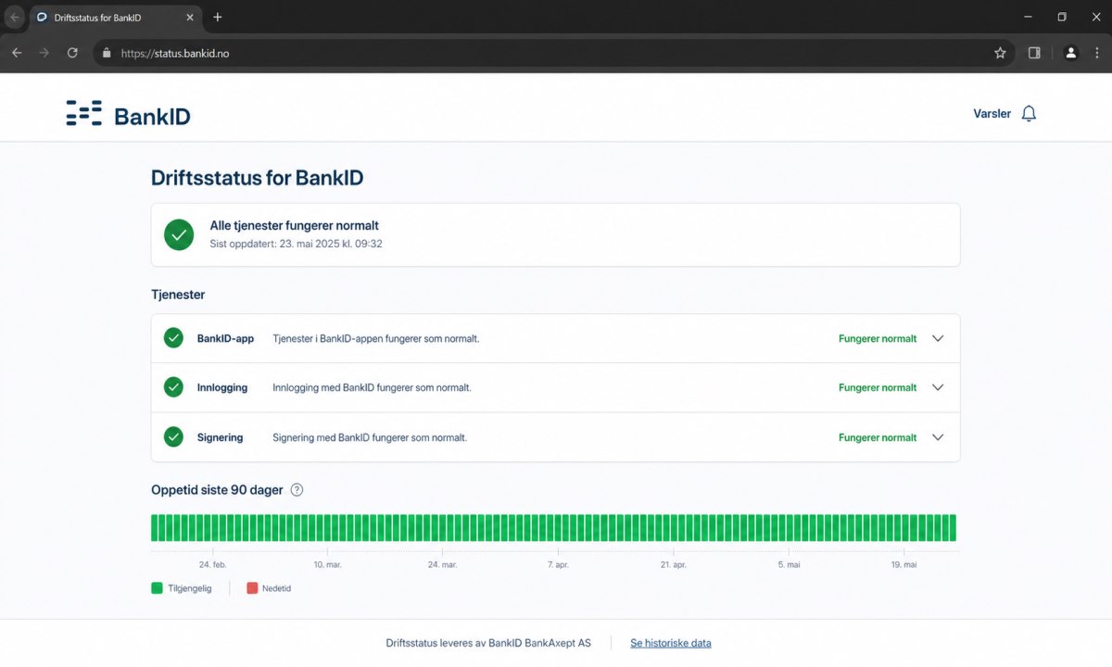Image resolution: width=1112 pixels, height=667 pixels.
Task: Focus the address bar with status.bankid.no
Action: coord(553,53)
